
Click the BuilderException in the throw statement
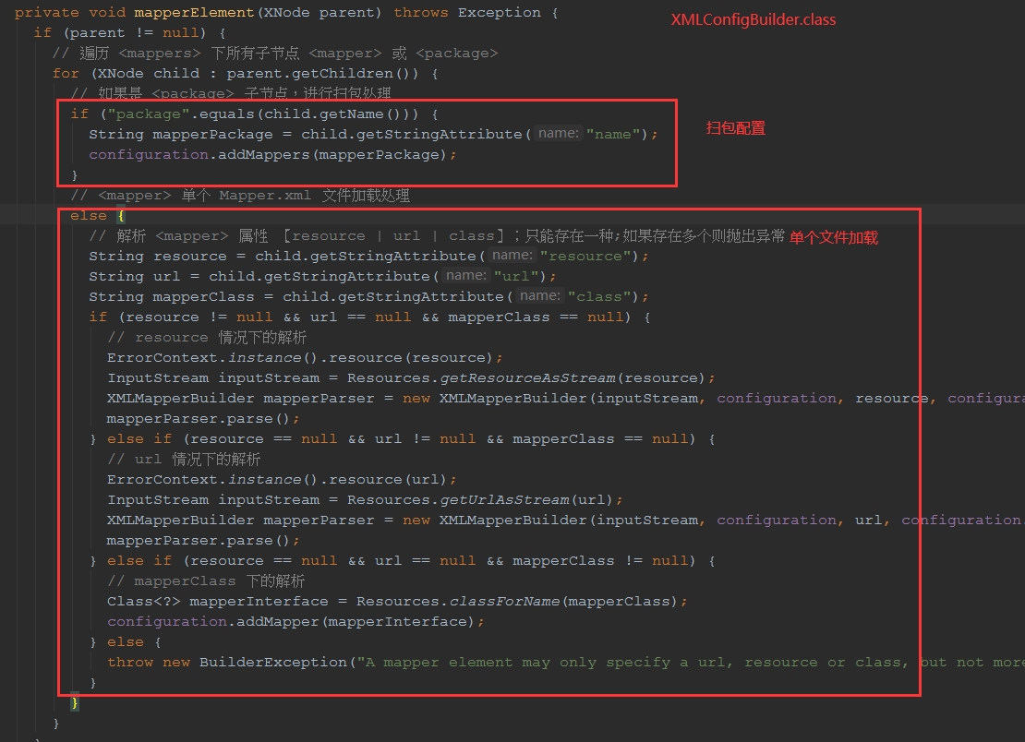pyautogui.click(x=270, y=662)
